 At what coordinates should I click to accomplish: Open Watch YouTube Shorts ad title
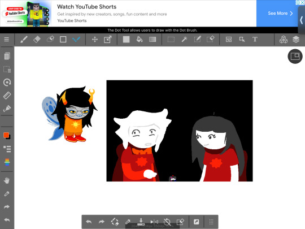tap(87, 7)
